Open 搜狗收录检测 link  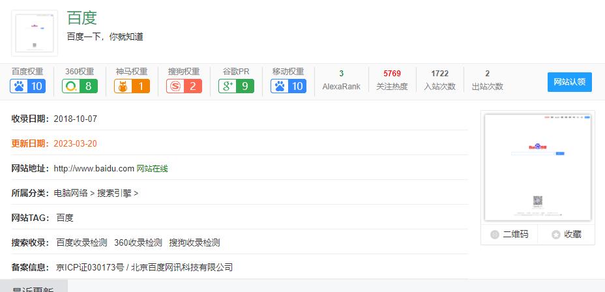coord(194,242)
